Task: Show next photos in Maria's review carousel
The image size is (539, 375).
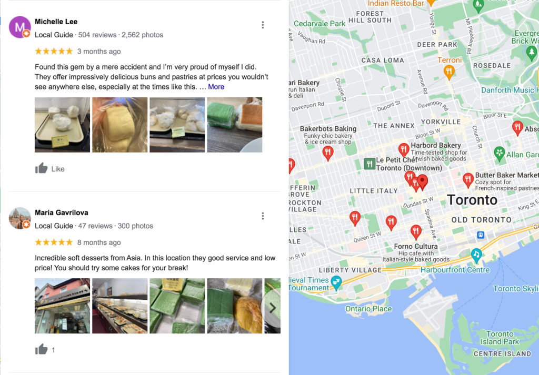Action: point(272,308)
